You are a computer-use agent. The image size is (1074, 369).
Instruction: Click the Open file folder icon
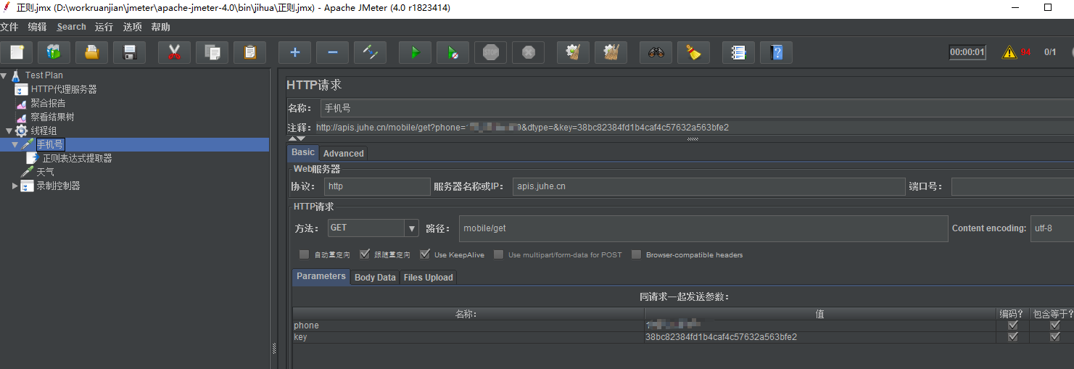[x=91, y=52]
